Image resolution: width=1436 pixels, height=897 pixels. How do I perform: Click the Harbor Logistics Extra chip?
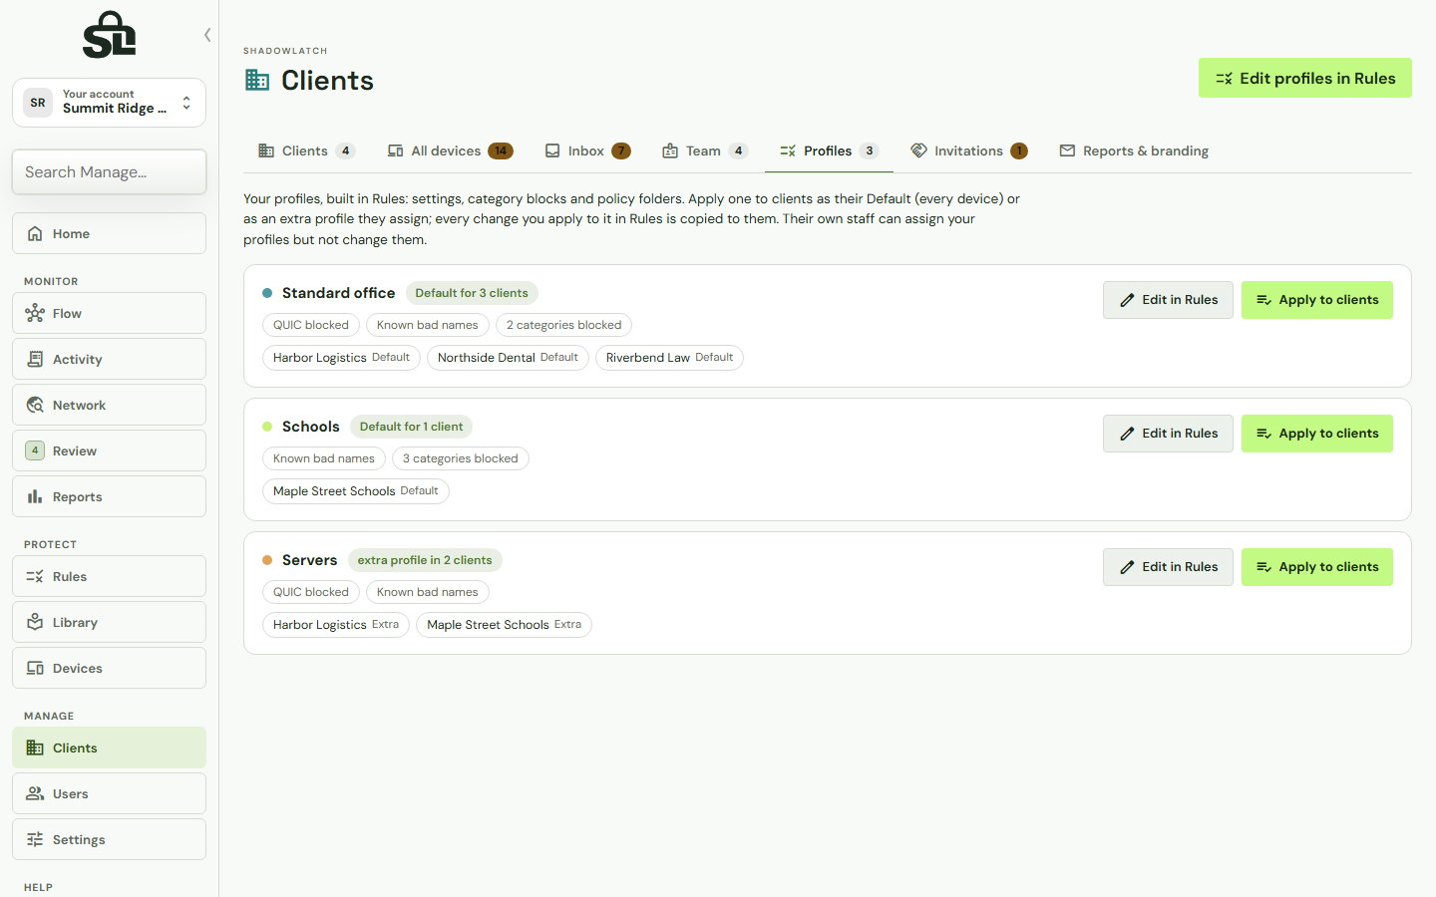[336, 625]
